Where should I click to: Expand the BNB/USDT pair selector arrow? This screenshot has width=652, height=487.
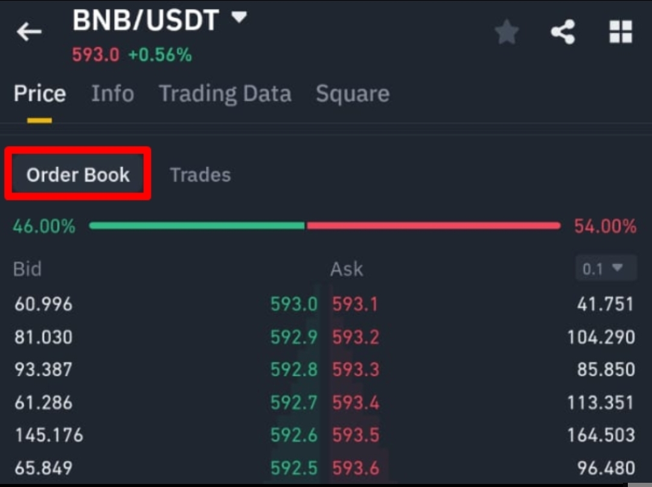[240, 18]
